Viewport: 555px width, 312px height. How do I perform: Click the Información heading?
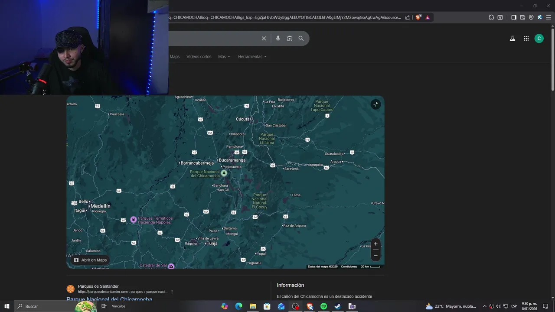click(291, 285)
